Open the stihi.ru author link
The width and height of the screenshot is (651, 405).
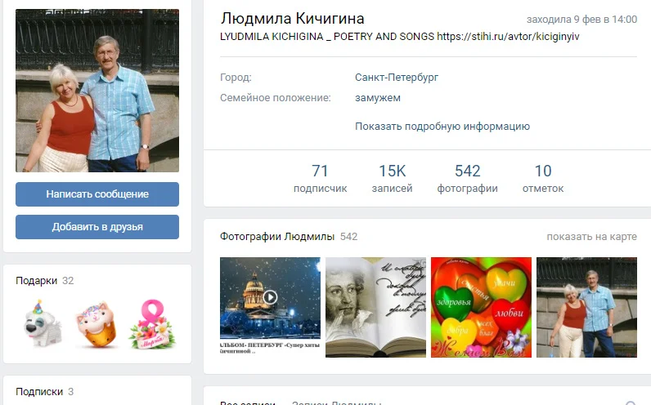(x=508, y=37)
